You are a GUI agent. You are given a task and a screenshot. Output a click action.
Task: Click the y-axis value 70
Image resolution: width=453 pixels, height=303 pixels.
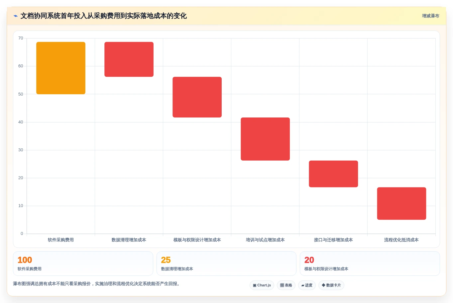(x=21, y=38)
